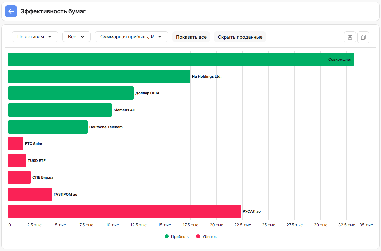Click the '15 тыс' axis label
This screenshot has width=381, height=251.
coord(165,225)
